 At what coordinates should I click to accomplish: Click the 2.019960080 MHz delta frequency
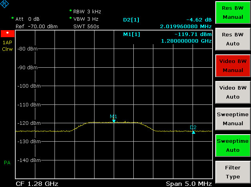[186, 26]
